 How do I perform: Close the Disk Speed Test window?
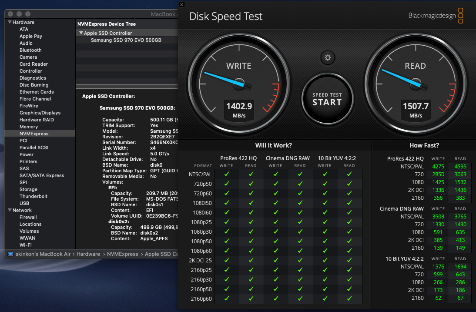click(181, 4)
